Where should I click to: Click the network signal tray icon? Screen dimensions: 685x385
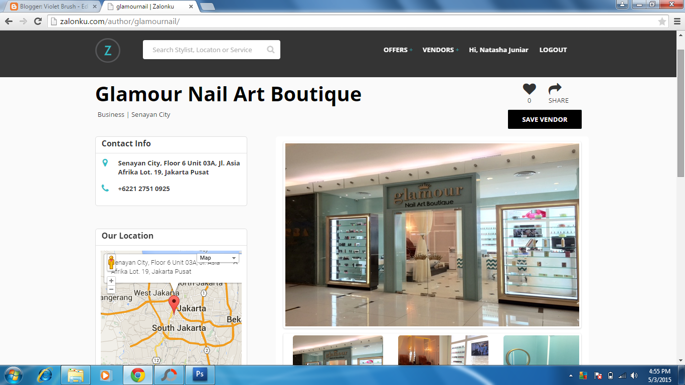(x=622, y=375)
